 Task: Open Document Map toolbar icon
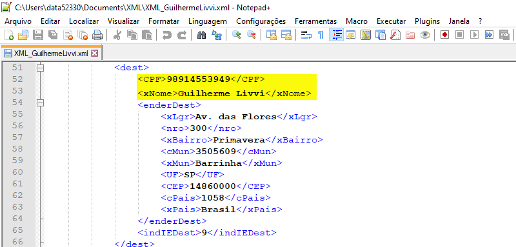[366, 35]
